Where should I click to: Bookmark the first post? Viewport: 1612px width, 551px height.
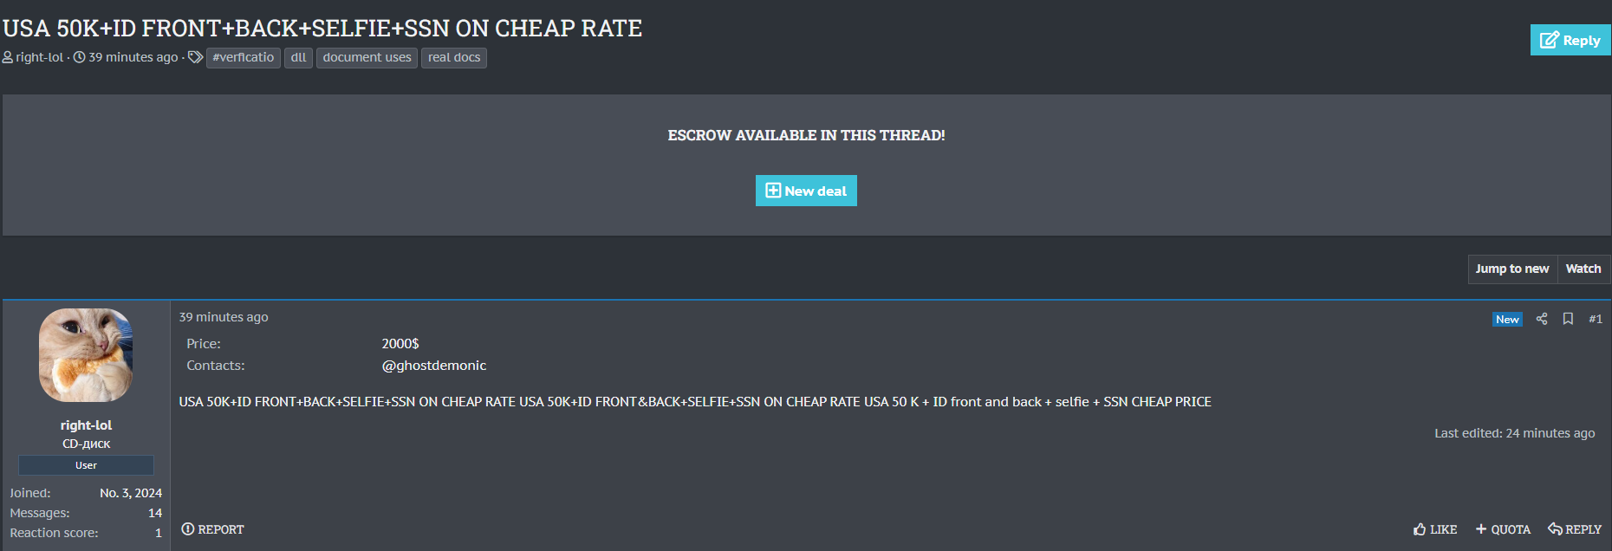click(1568, 319)
